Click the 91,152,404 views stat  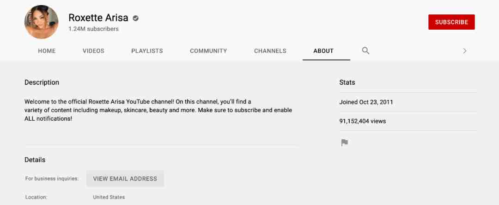tap(363, 121)
